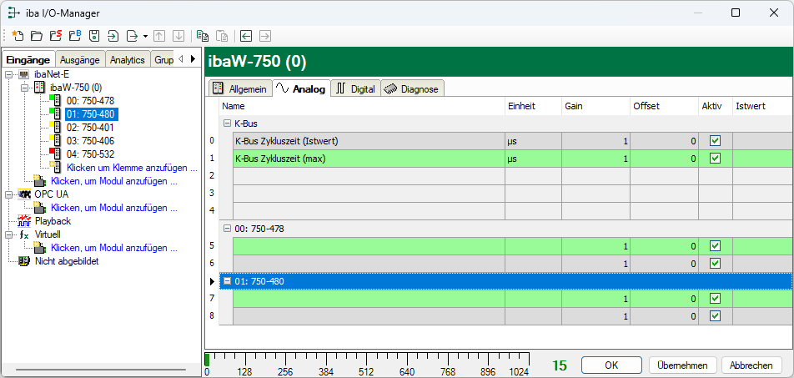
Task: Open the Analytics tab
Action: [128, 60]
